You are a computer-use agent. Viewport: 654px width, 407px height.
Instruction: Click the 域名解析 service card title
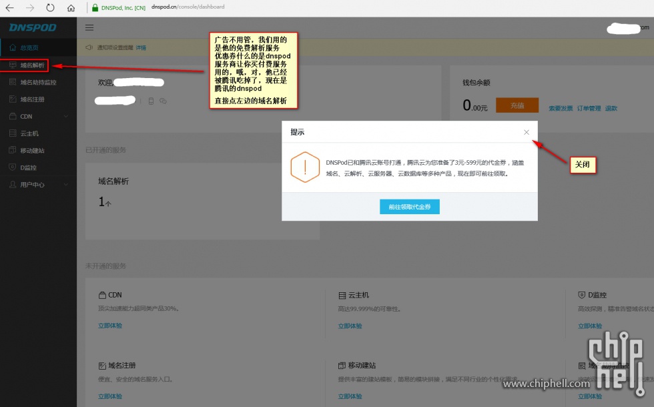coord(113,181)
